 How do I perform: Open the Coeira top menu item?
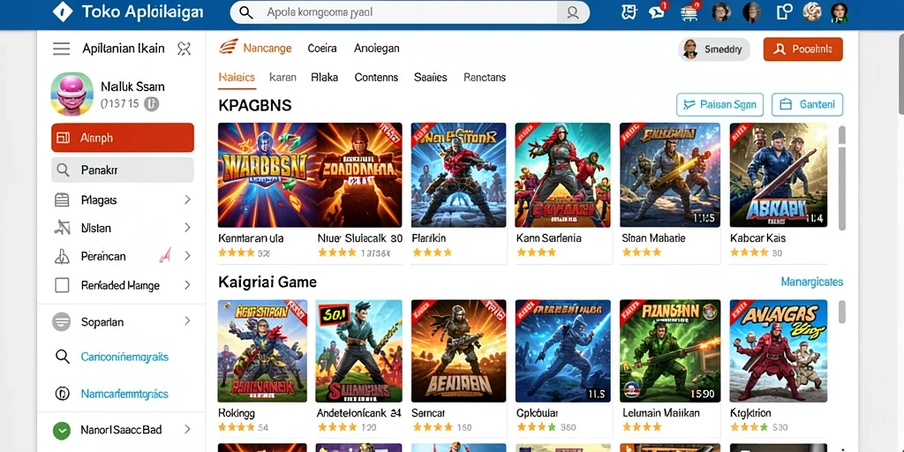click(322, 49)
